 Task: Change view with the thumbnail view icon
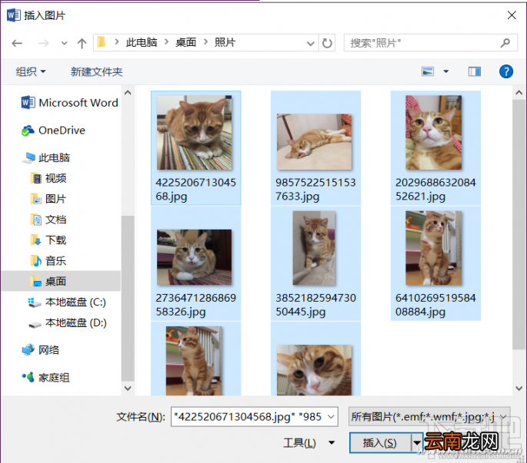click(428, 71)
